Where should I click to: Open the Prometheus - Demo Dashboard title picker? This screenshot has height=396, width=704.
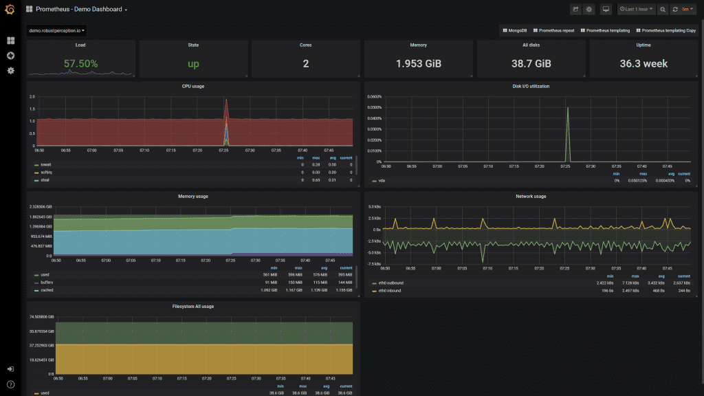pos(81,10)
